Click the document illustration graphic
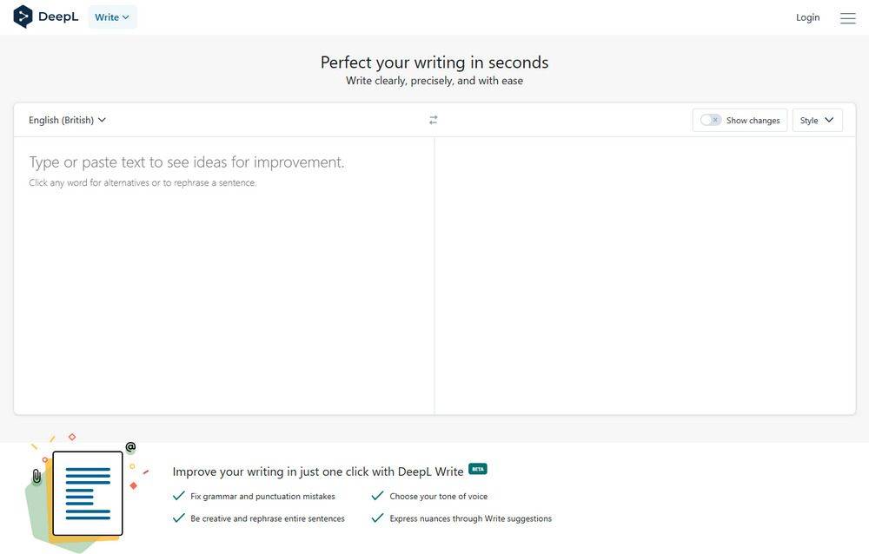The width and height of the screenshot is (869, 554). pos(87,493)
